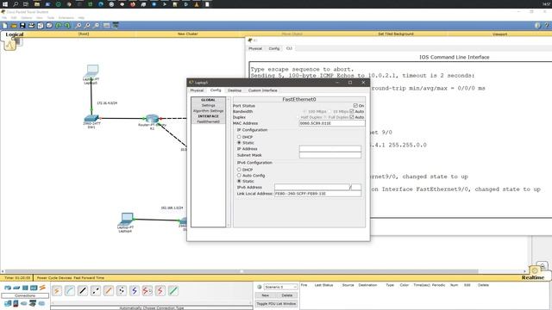
Task: Choose the console cable connection
Action: click(x=70, y=291)
